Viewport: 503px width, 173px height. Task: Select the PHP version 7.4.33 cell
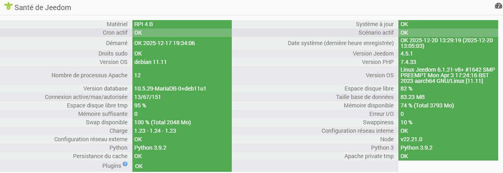pos(408,62)
